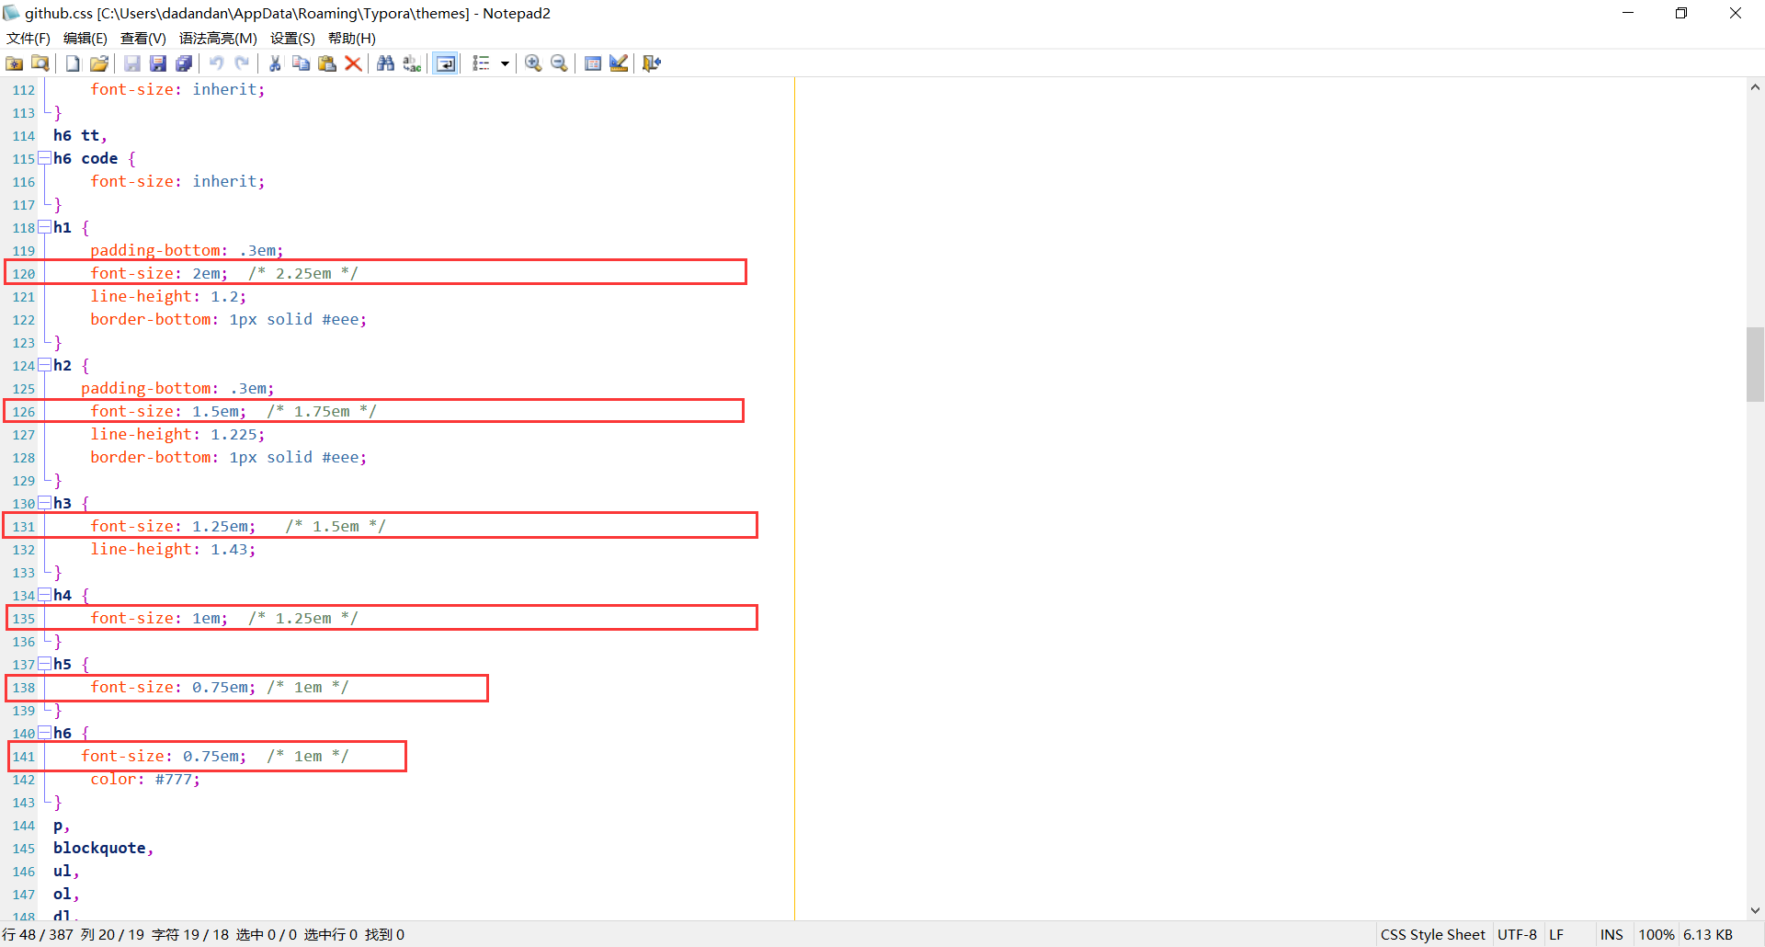Click the 'blockquote,' selector
Image resolution: width=1765 pixels, height=947 pixels.
[104, 848]
